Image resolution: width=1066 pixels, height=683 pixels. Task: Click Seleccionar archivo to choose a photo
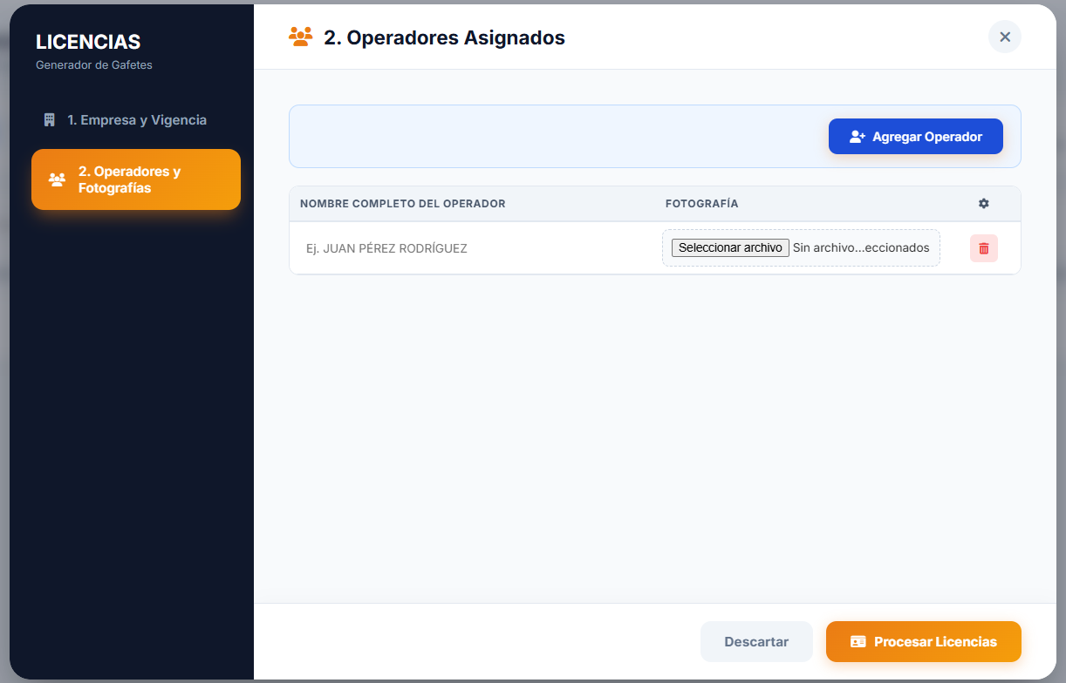coord(730,247)
